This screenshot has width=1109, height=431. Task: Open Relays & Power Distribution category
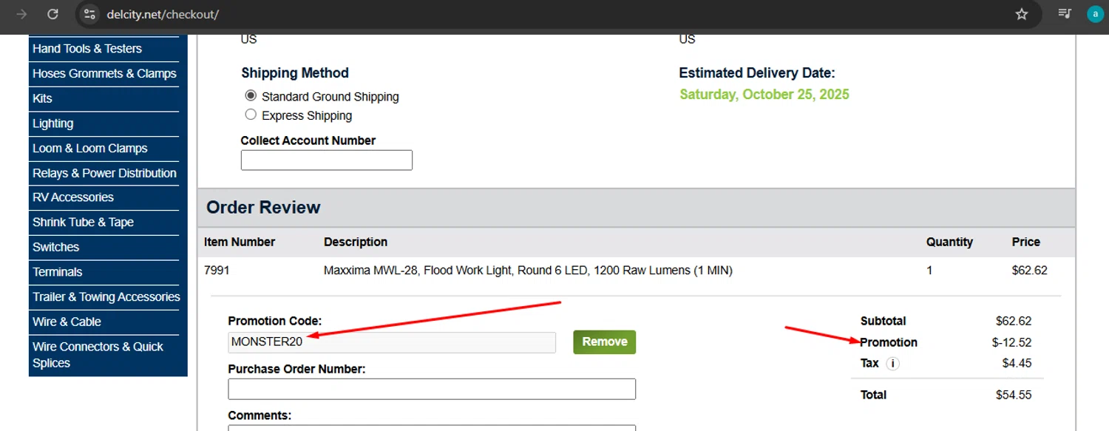click(104, 173)
